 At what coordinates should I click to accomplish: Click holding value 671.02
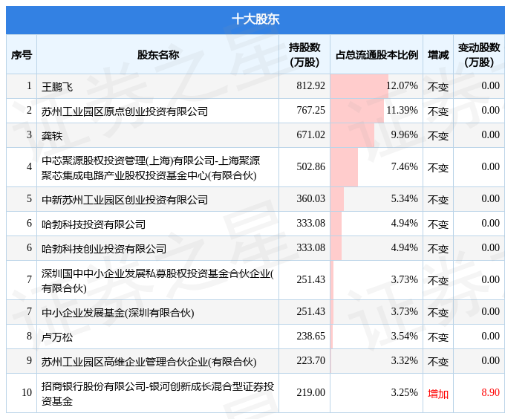coord(310,135)
